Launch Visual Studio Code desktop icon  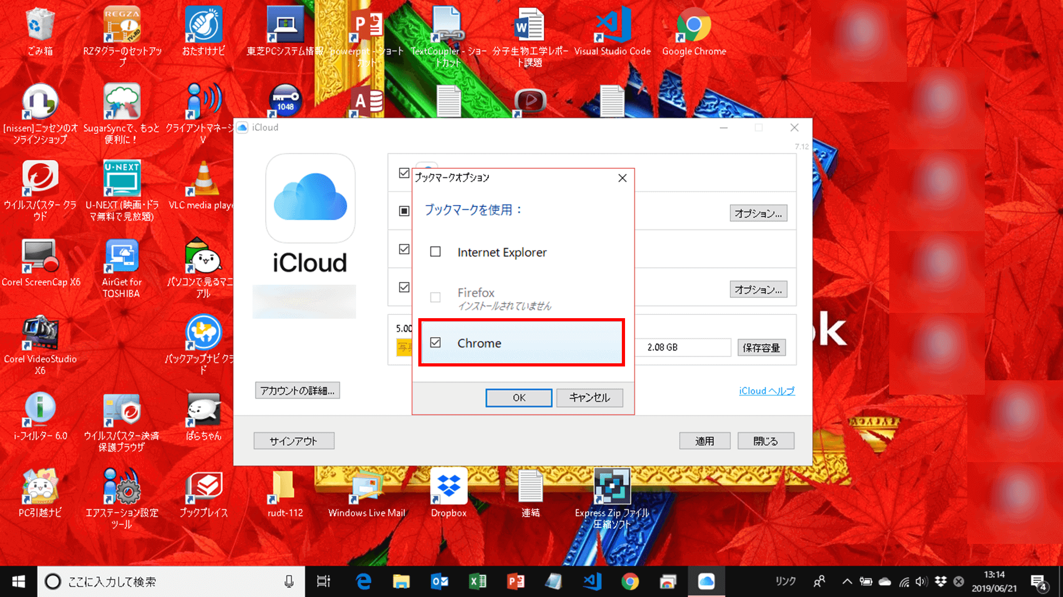click(612, 32)
